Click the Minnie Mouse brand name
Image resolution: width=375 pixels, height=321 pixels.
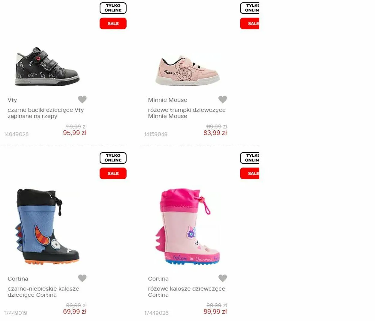167,100
